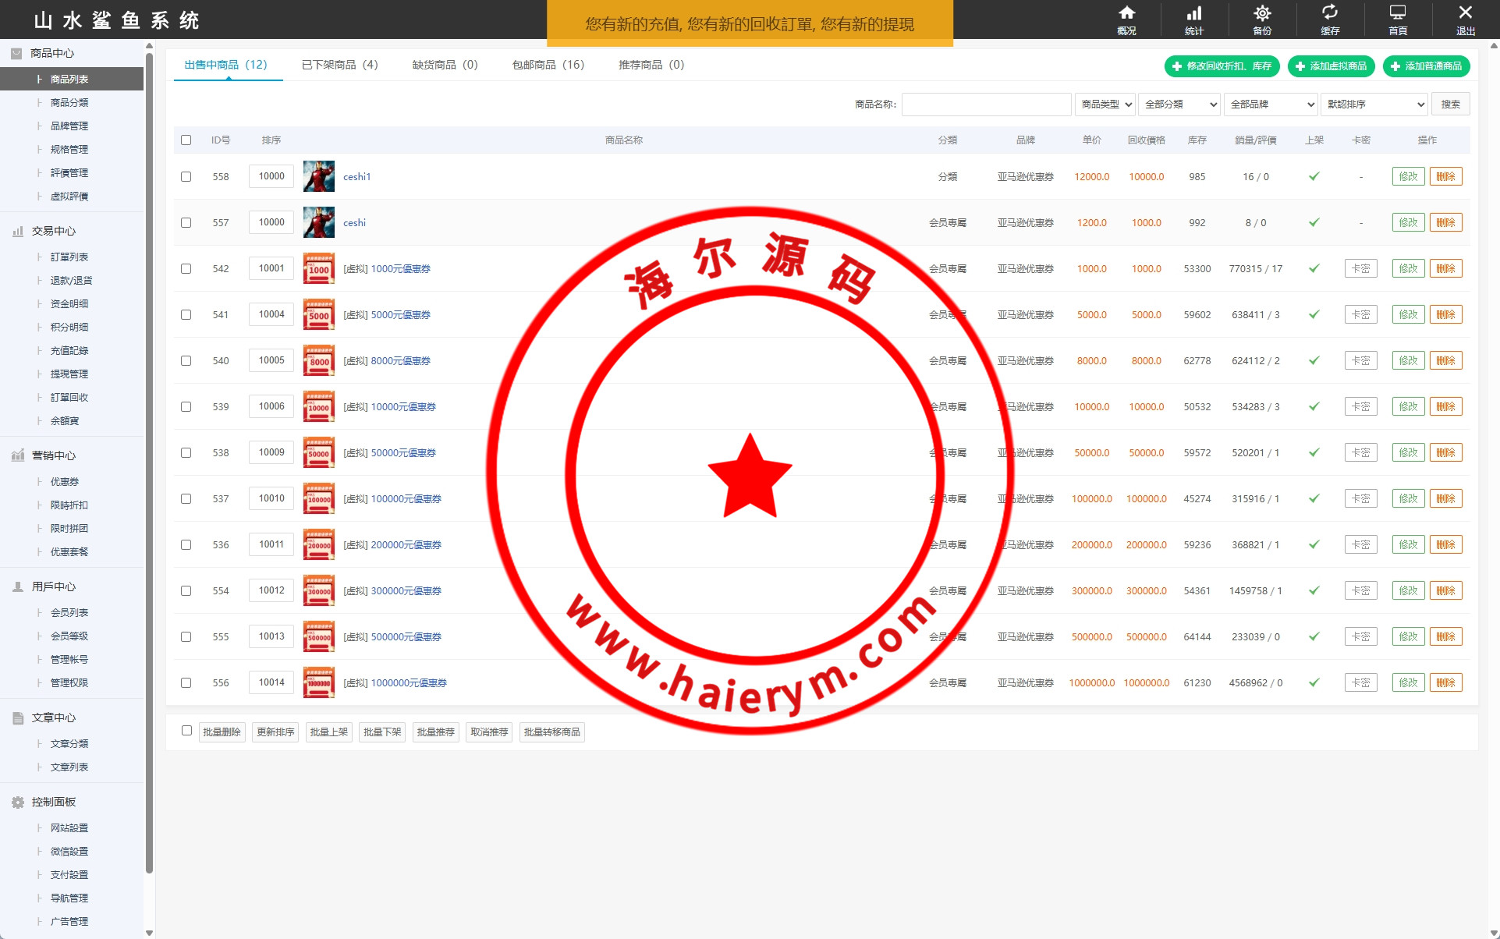Click the 备份 backup gear icon

(1261, 13)
